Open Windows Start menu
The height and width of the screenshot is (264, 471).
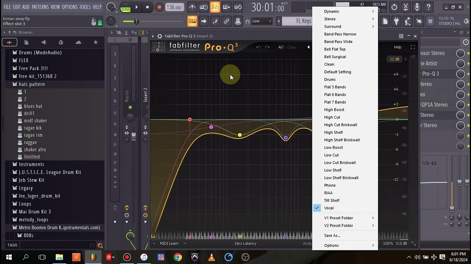[9, 257]
